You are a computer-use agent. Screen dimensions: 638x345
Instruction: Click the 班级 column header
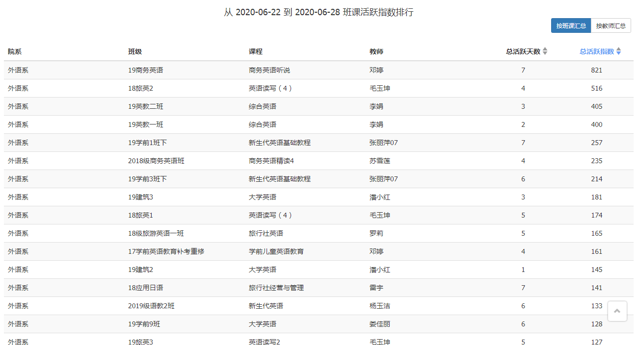(x=135, y=51)
